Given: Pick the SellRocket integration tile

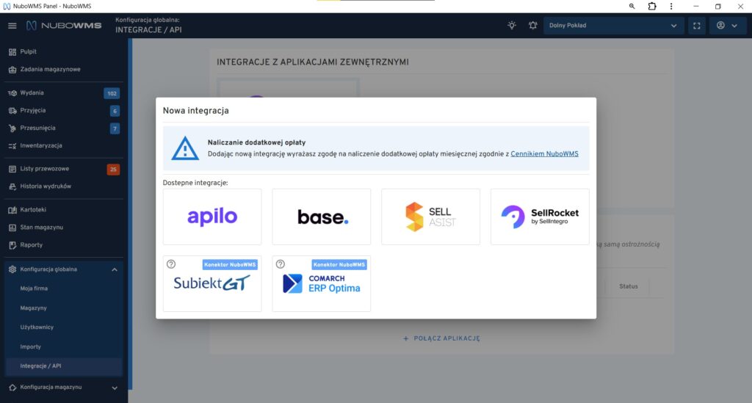Looking at the screenshot, I should [540, 217].
